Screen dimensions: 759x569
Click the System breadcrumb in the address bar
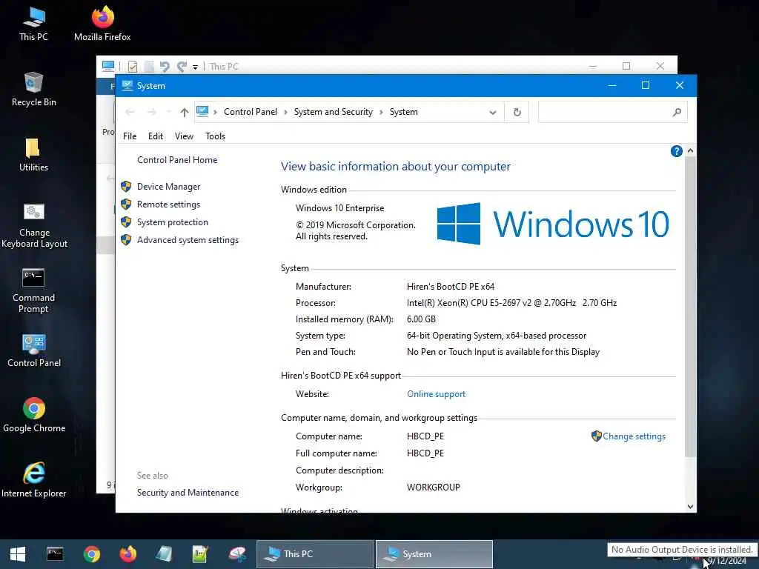(x=404, y=113)
